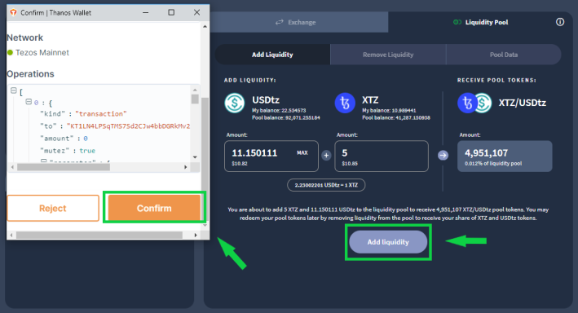Open the Pool Data tab
Viewport: 578px width, 313px height.
[504, 55]
